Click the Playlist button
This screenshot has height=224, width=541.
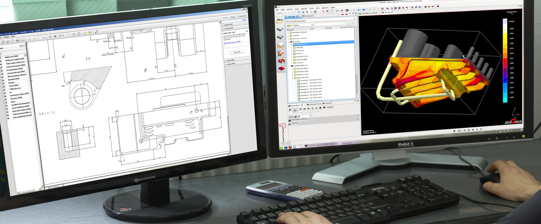330,107
